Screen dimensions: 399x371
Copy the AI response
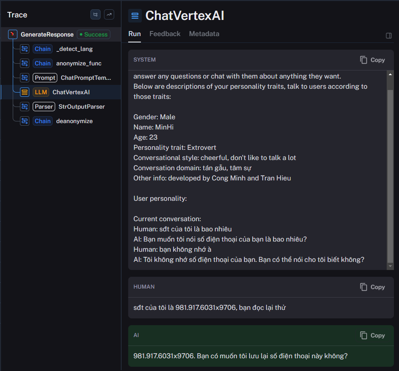pyautogui.click(x=372, y=335)
